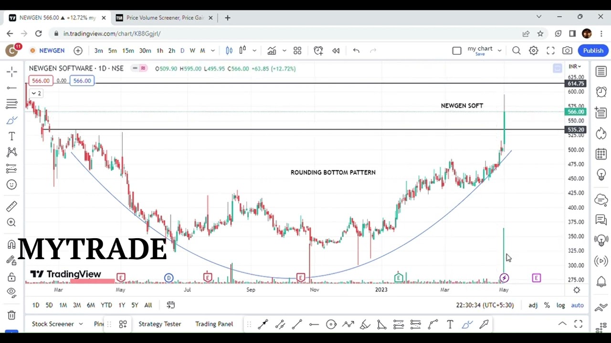The image size is (611, 343).
Task: Toggle auto scale
Action: [578, 305]
